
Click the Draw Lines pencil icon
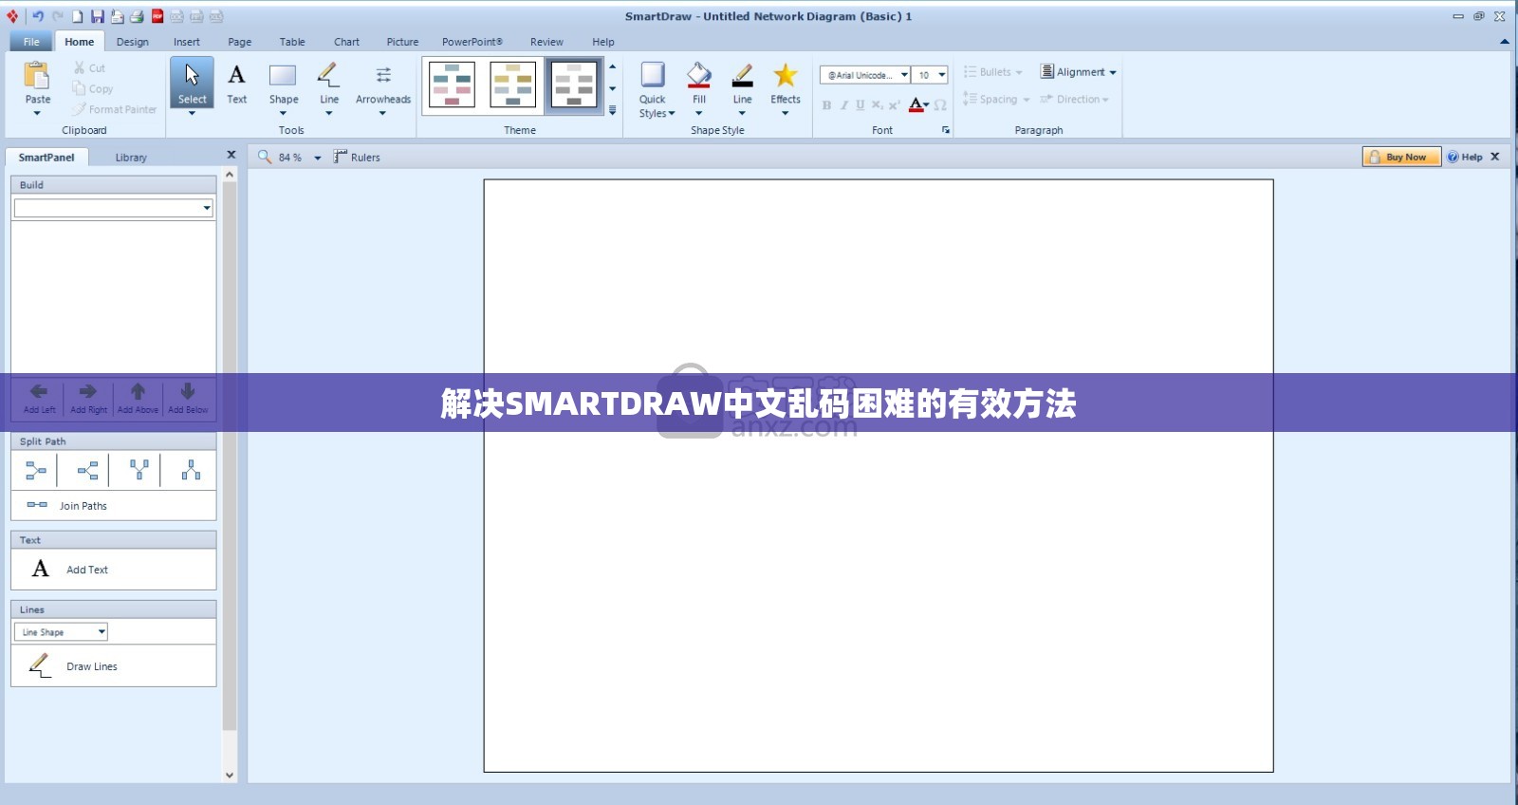tap(39, 665)
